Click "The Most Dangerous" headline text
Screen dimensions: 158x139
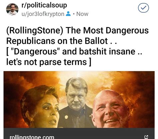click(107, 30)
